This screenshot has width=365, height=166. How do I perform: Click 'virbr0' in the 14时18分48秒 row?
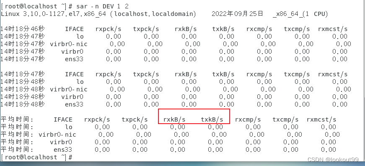72,97
